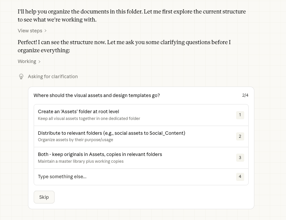Pick 'Maintain a master library plus working copies'
The image size is (286, 220).
pos(81,161)
